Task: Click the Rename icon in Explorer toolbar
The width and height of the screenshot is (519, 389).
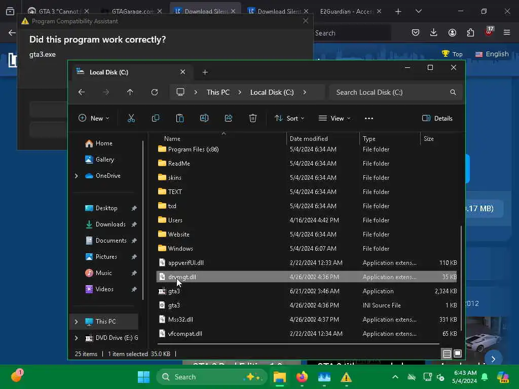Action: (204, 118)
